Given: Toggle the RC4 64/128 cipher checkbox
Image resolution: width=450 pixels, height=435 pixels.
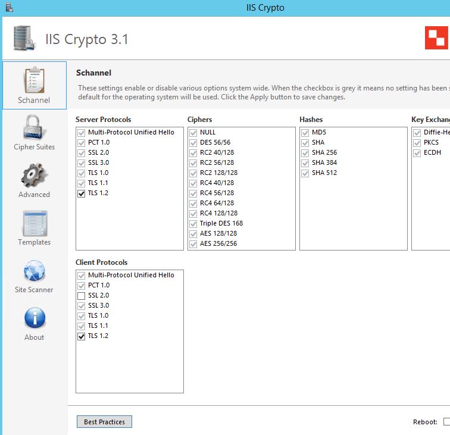Looking at the screenshot, I should [193, 204].
